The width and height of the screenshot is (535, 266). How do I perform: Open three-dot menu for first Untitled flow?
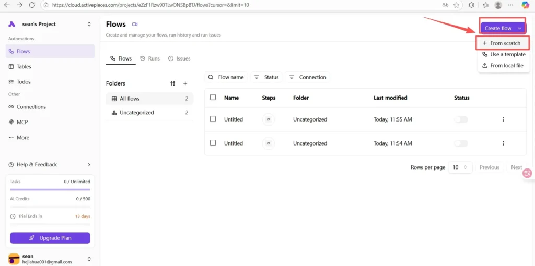coord(503,119)
